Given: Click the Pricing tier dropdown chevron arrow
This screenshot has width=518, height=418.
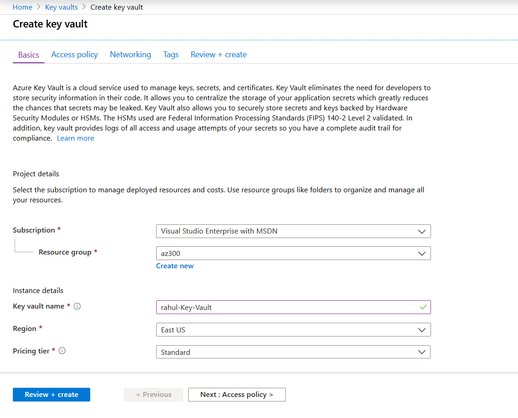Looking at the screenshot, I should tap(421, 352).
